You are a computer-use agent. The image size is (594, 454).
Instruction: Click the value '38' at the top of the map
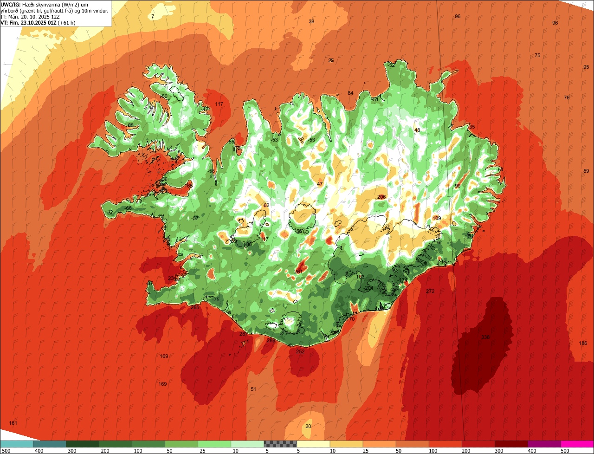pyautogui.click(x=311, y=21)
